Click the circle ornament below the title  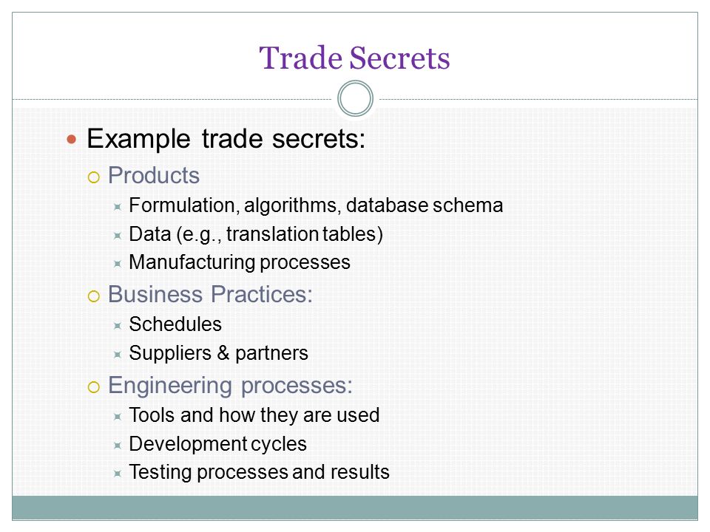pyautogui.click(x=356, y=98)
